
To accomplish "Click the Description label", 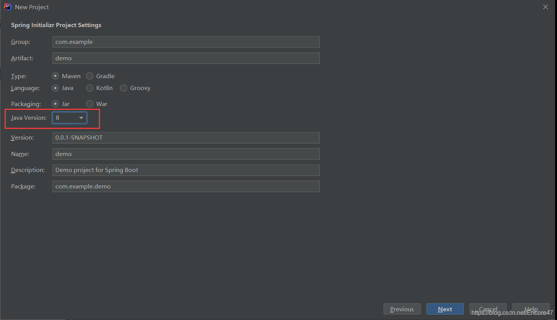I will click(28, 170).
